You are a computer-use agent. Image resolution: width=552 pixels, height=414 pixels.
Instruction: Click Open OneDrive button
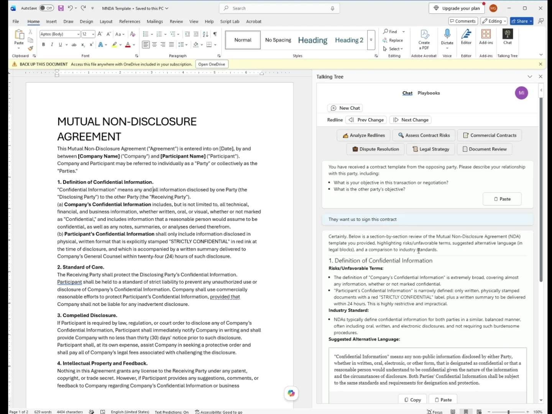[212, 64]
